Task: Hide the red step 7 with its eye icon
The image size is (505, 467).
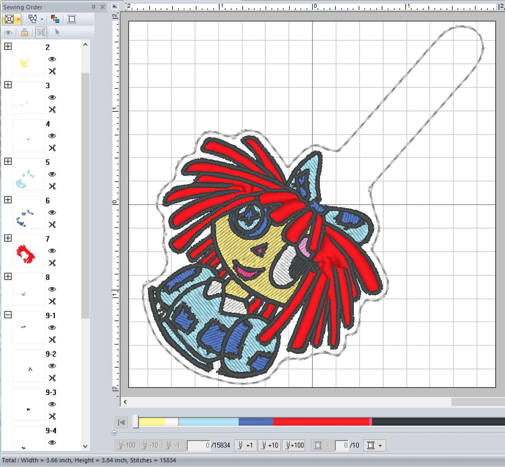Action: pyautogui.click(x=52, y=251)
